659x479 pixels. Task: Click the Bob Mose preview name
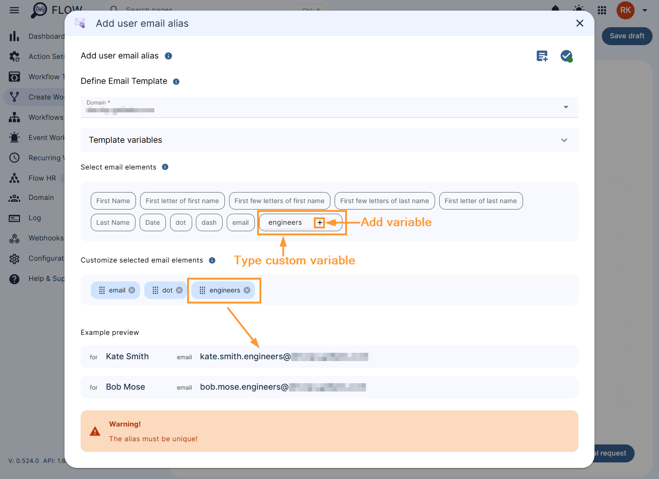(125, 387)
